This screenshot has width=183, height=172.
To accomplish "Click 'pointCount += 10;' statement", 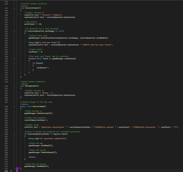I will [x=33, y=24].
